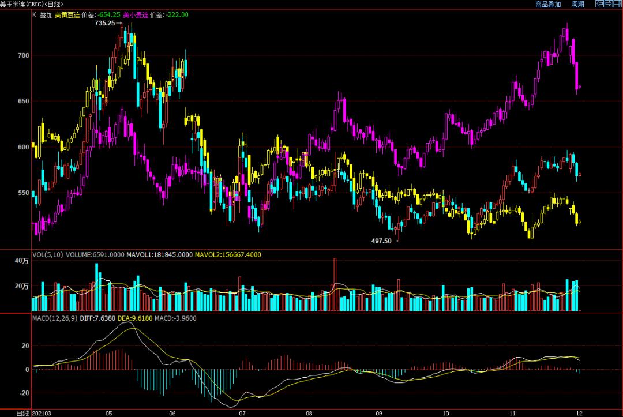
Task: Go to previous chart with left arrow icon
Action: (599, 4)
